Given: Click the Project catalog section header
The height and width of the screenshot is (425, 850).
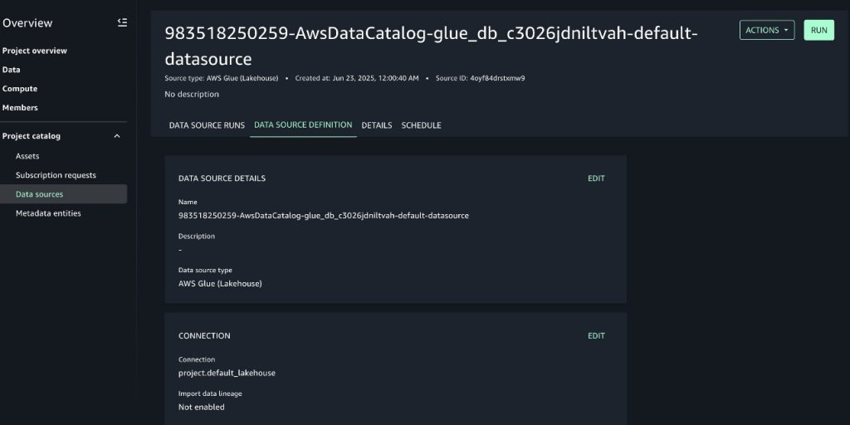Looking at the screenshot, I should pyautogui.click(x=32, y=136).
